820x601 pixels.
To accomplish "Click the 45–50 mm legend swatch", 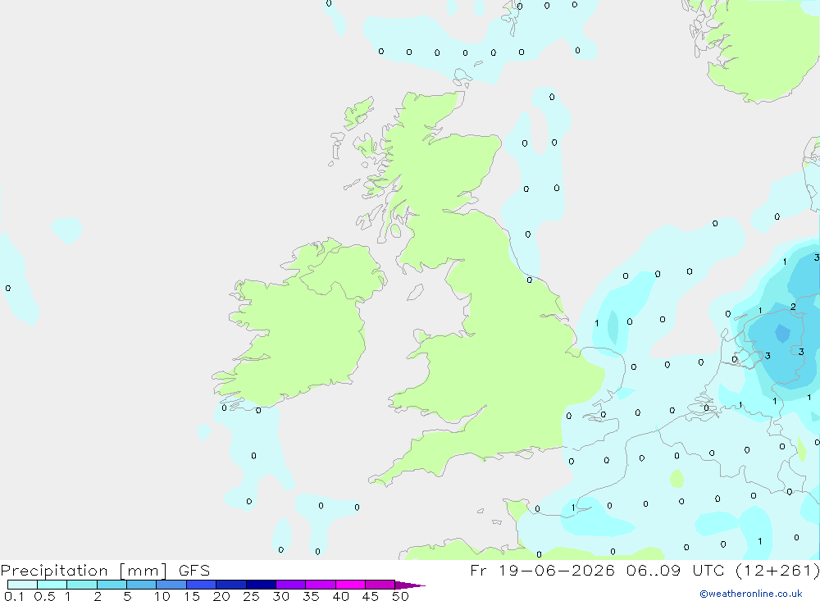I will tap(380, 585).
